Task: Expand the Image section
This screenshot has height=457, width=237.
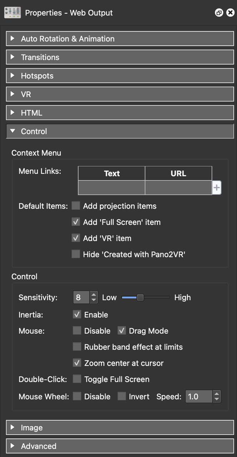Action: coord(120,428)
